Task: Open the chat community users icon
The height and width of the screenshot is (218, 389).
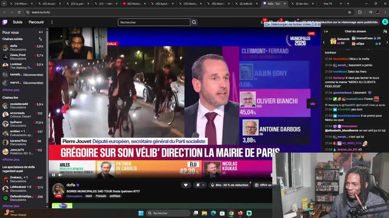Action: (385, 31)
